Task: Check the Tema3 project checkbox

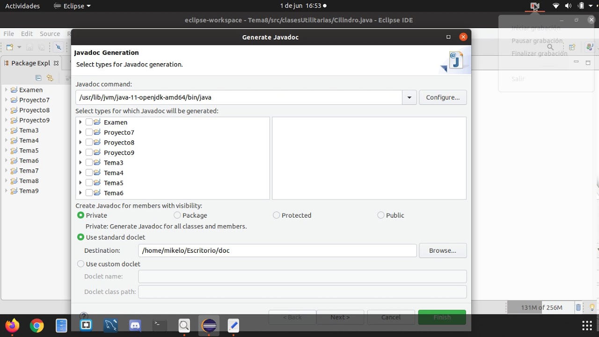Action: click(x=89, y=162)
